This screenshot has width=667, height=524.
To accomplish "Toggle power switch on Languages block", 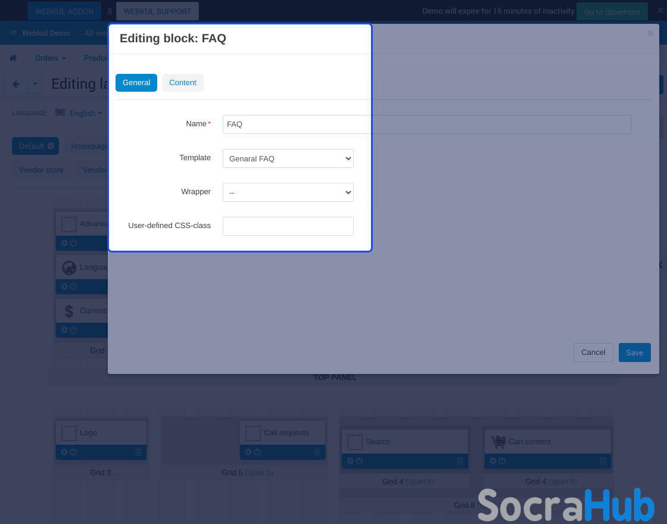I will pos(74,286).
